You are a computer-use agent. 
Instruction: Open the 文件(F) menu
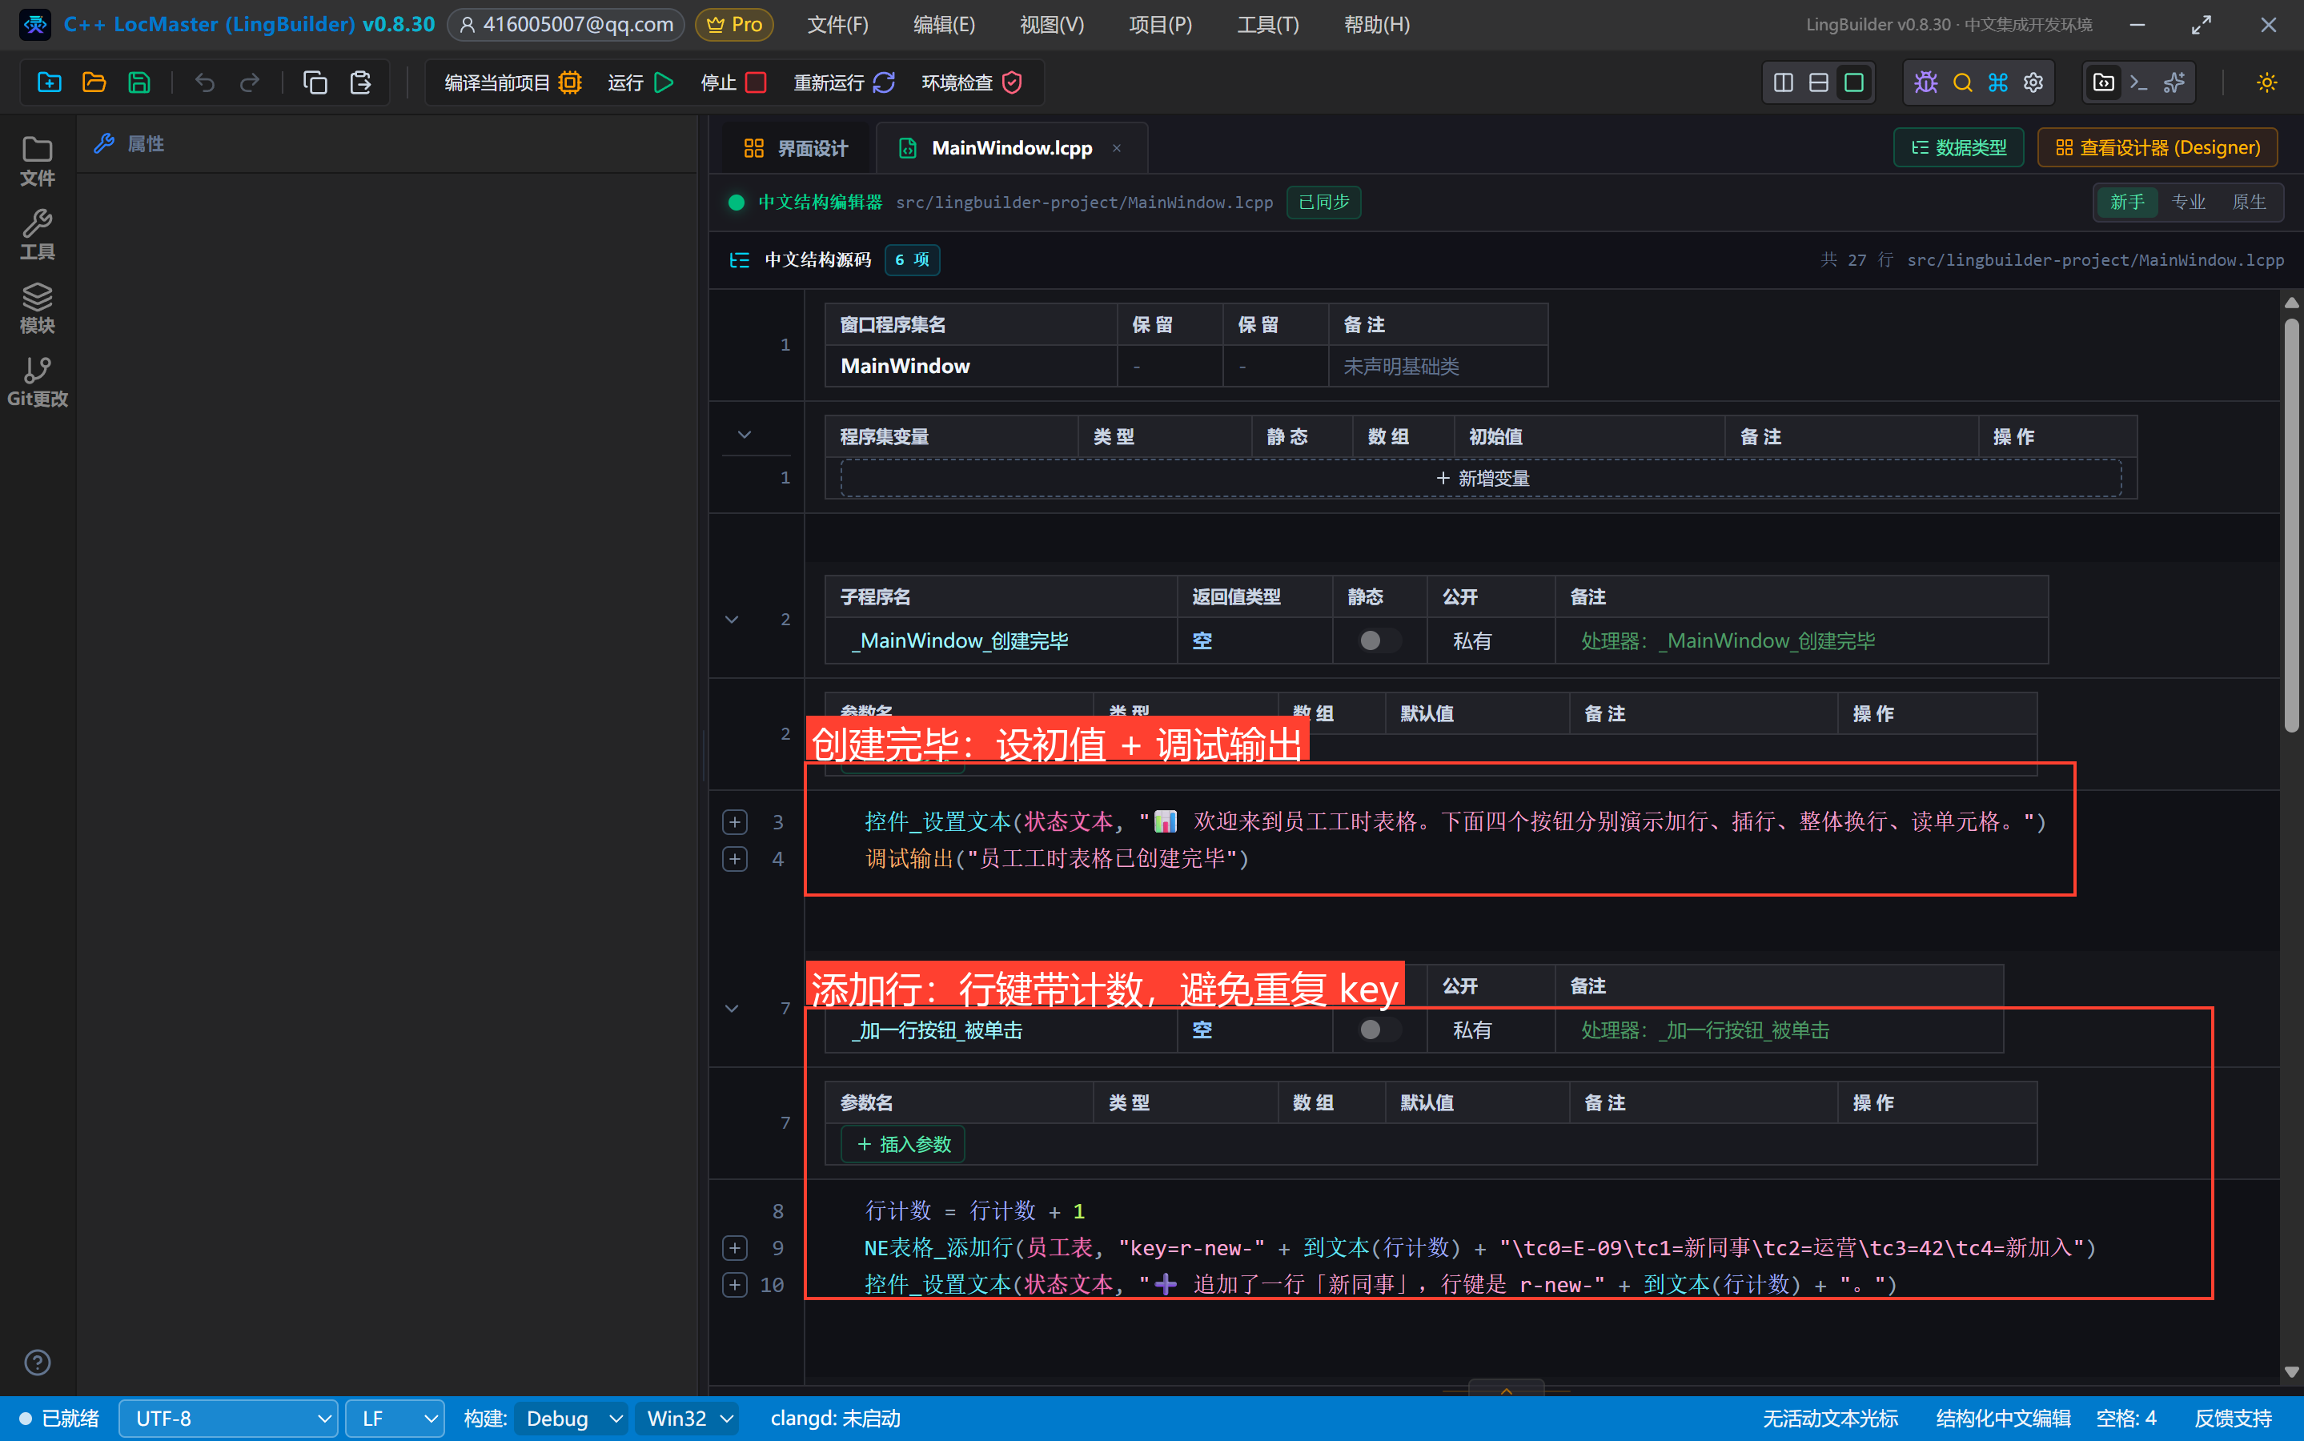pos(837,25)
